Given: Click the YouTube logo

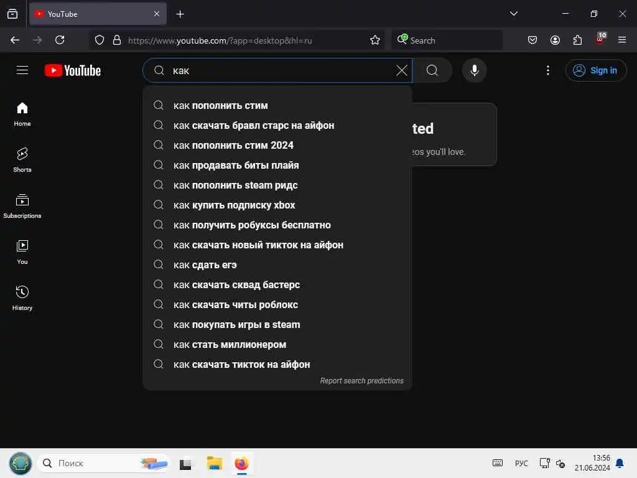Looking at the screenshot, I should 73,70.
